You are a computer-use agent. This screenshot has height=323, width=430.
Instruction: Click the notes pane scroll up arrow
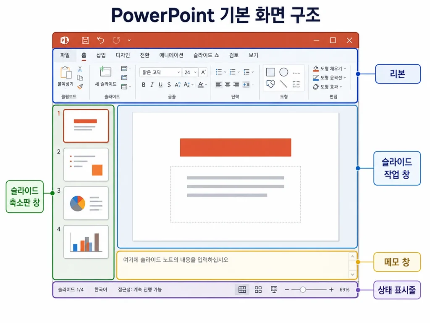[352, 257]
